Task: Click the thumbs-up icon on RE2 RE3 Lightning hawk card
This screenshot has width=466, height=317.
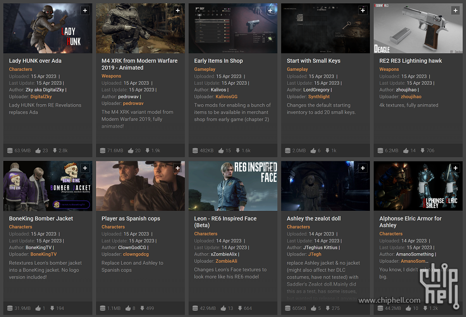Action: click(406, 151)
